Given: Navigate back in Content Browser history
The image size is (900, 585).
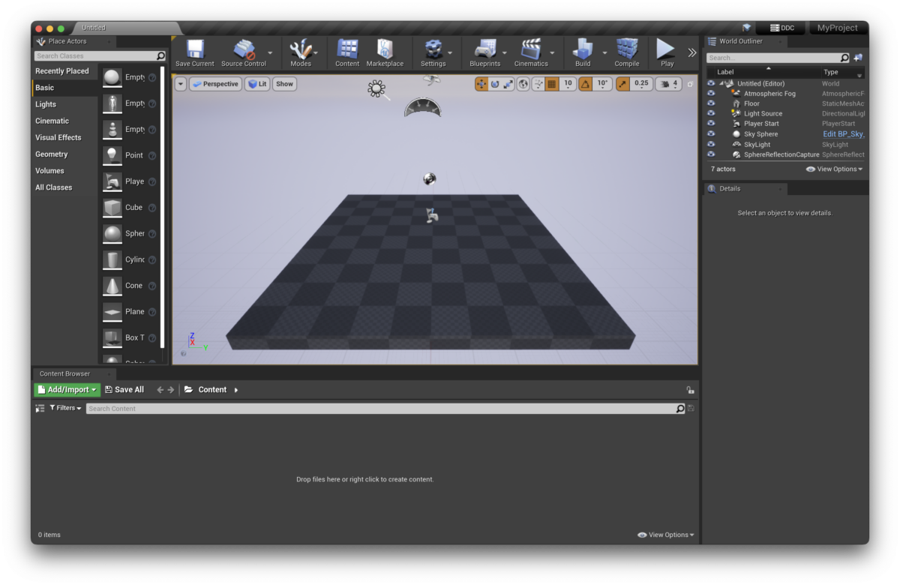Looking at the screenshot, I should (160, 390).
